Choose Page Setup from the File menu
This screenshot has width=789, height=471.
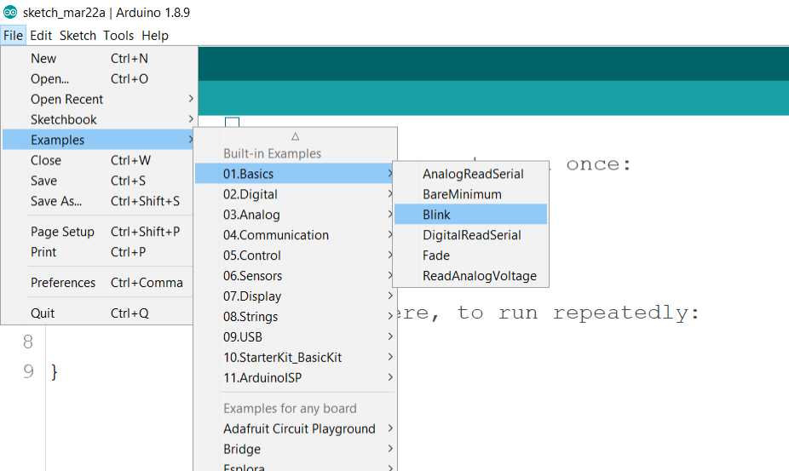(98, 232)
